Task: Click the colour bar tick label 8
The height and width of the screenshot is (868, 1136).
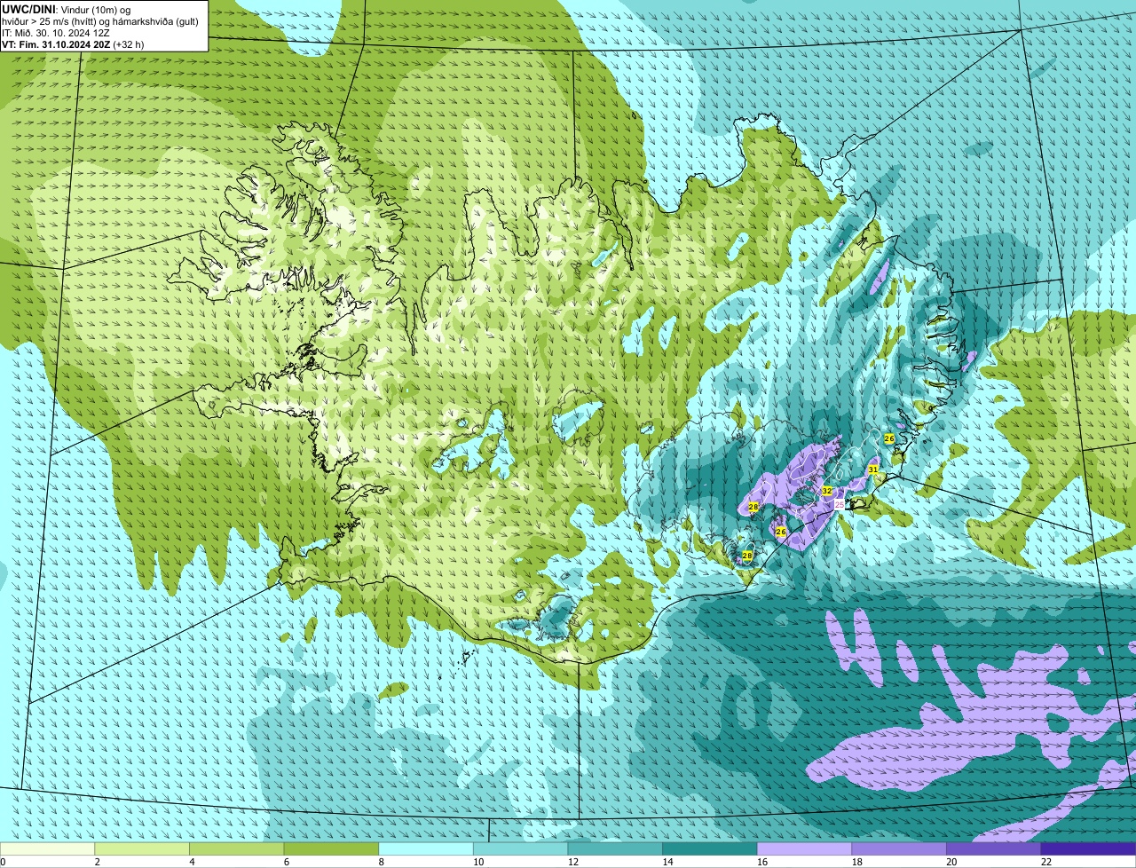Action: pos(381,862)
